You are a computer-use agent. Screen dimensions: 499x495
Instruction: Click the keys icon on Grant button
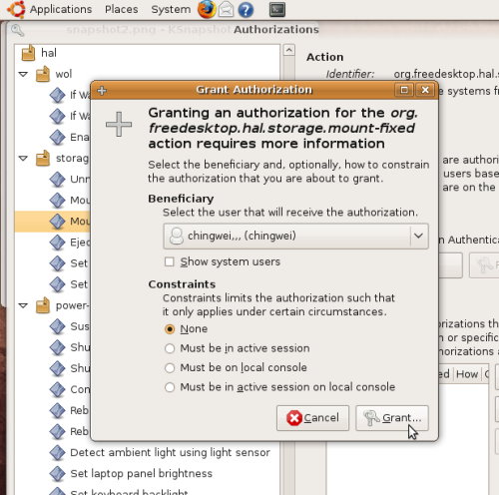371,418
